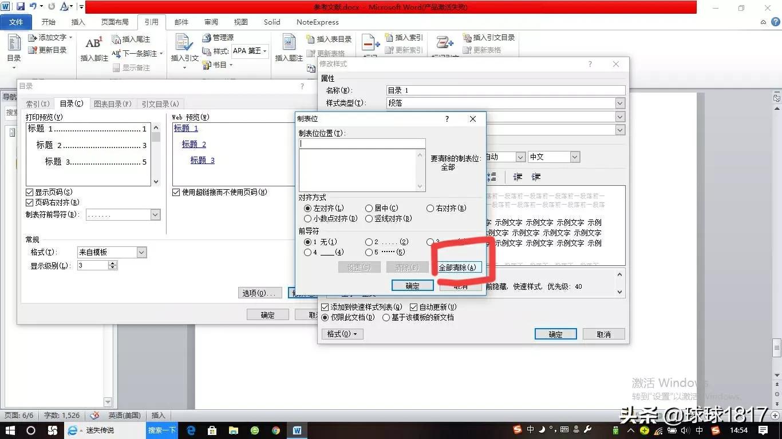Save the document with the floppy disk icon
Viewport: 782px width, 439px height.
[x=21, y=7]
